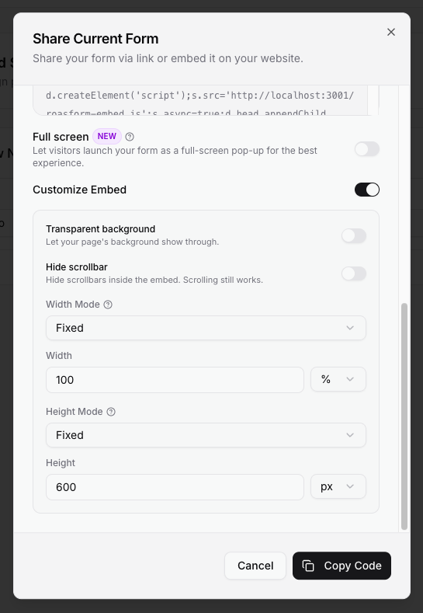Click the Copy Code button
The width and height of the screenshot is (423, 613).
point(342,566)
